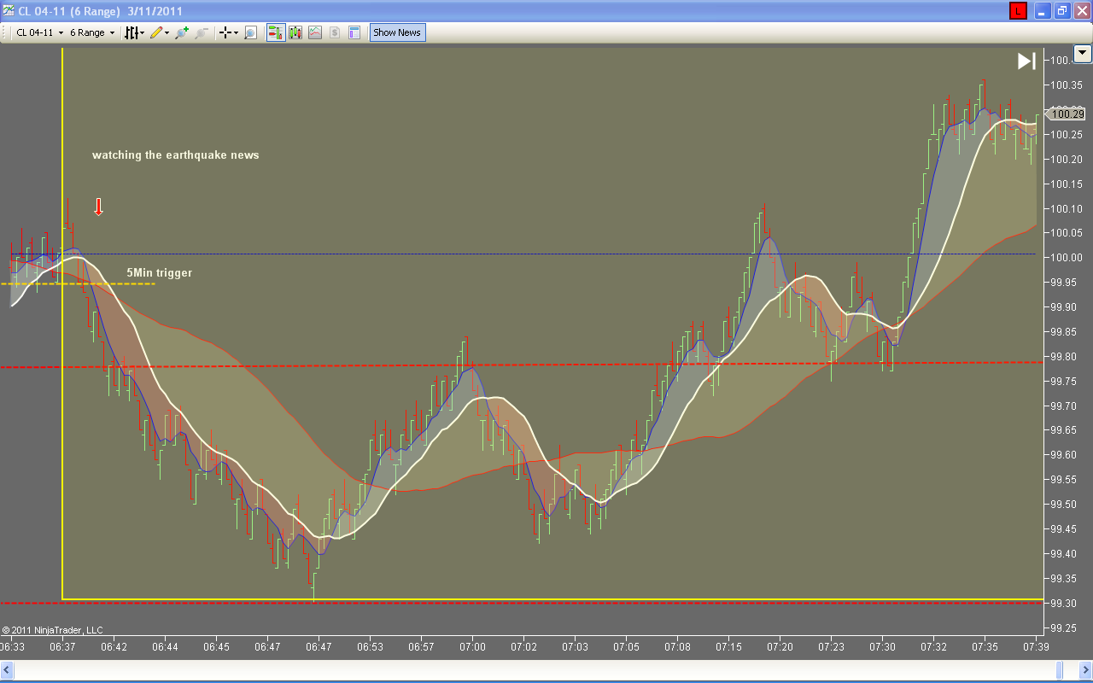Open the candlestick indicators icon
Viewport: 1093px width, 683px height.
pyautogui.click(x=295, y=32)
